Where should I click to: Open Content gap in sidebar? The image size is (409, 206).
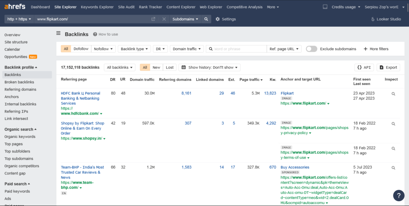click(x=15, y=173)
